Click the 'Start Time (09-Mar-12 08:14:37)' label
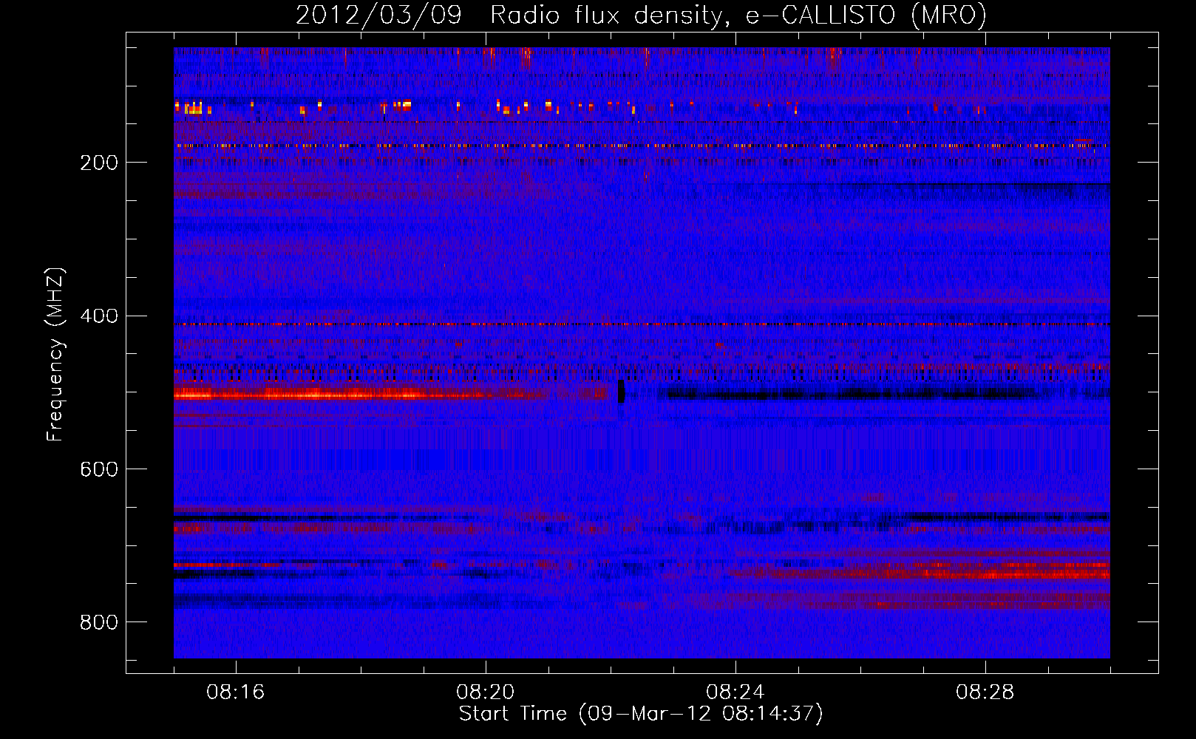Viewport: 1196px width, 739px height. [x=641, y=714]
